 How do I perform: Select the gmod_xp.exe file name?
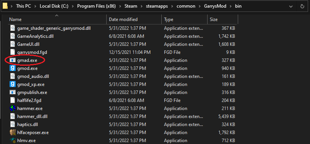coord(31,84)
